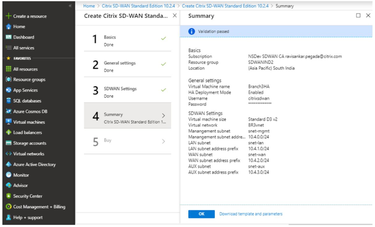Image resolution: width=375 pixels, height=227 pixels.
Task: Open Citrix SD-WAN Standard Edition 10.2.4 breadcrumb
Action: (x=138, y=6)
